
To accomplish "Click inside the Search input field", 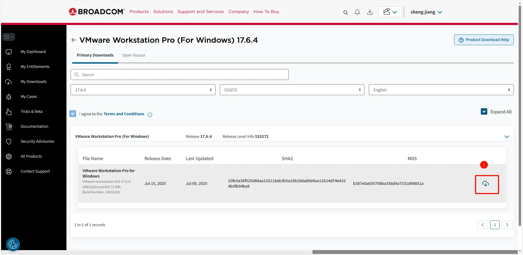I will (179, 74).
